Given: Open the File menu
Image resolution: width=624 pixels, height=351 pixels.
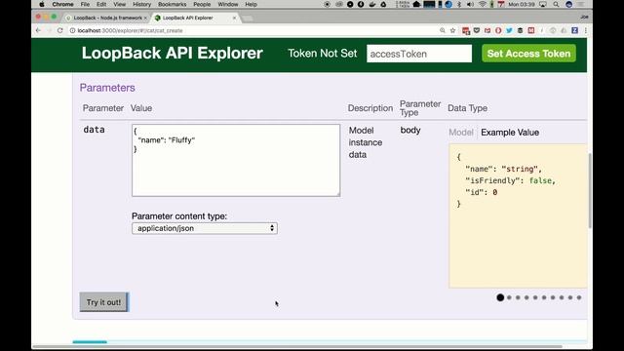Looking at the screenshot, I should (x=85, y=4).
